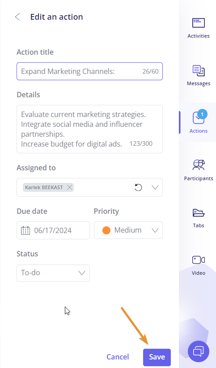Open the Participants panel icon

pyautogui.click(x=199, y=165)
